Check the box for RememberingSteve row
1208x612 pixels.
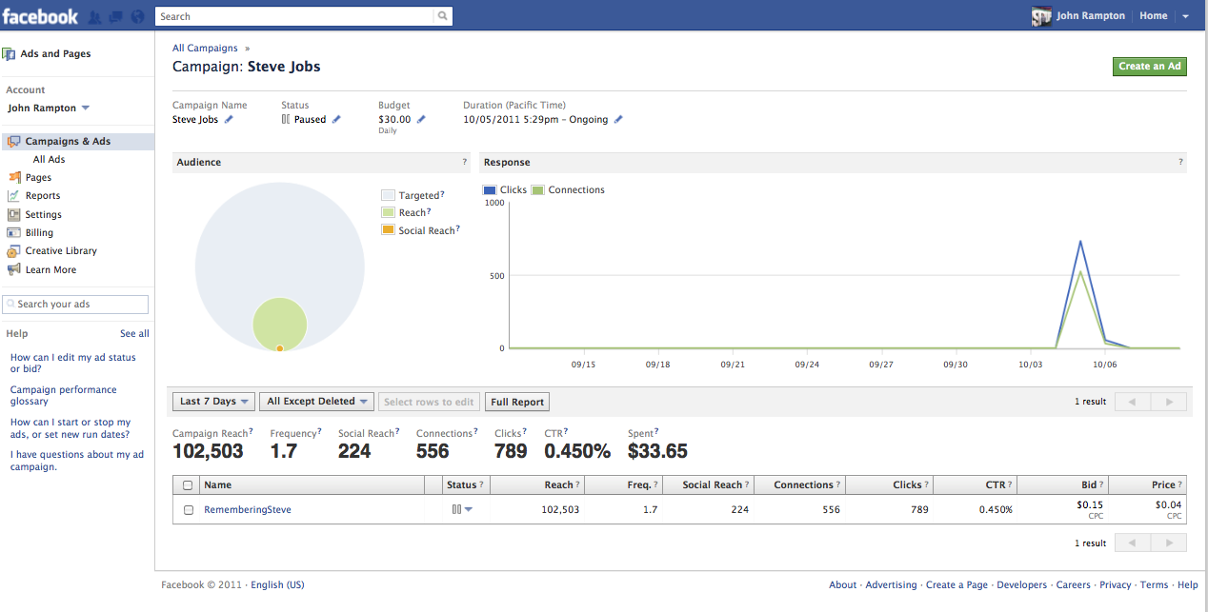coord(188,510)
